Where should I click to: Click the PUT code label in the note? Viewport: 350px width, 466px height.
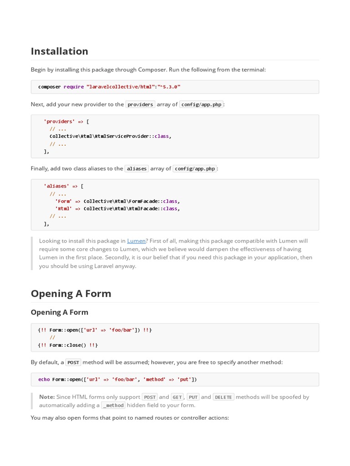coord(193,397)
